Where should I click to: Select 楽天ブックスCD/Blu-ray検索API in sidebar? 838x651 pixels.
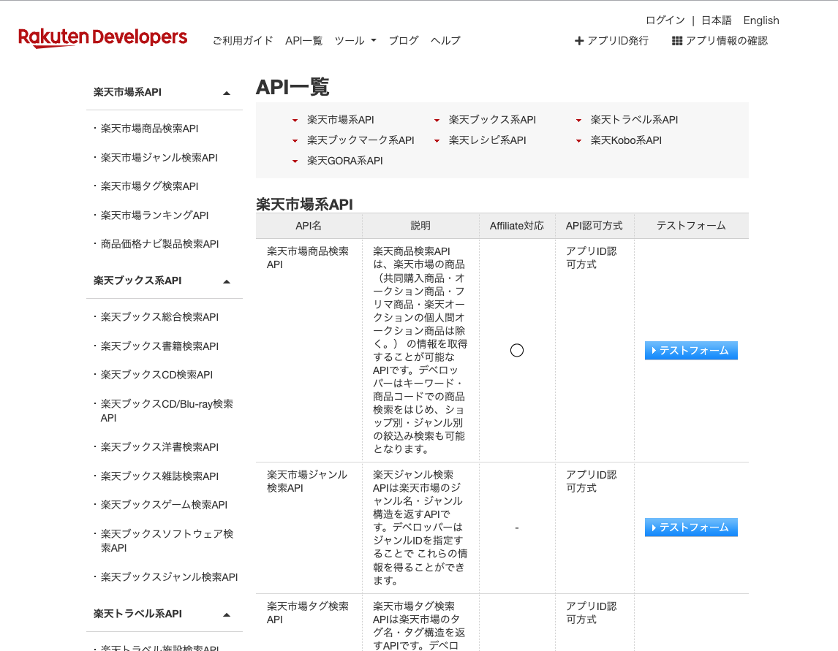[x=167, y=411]
